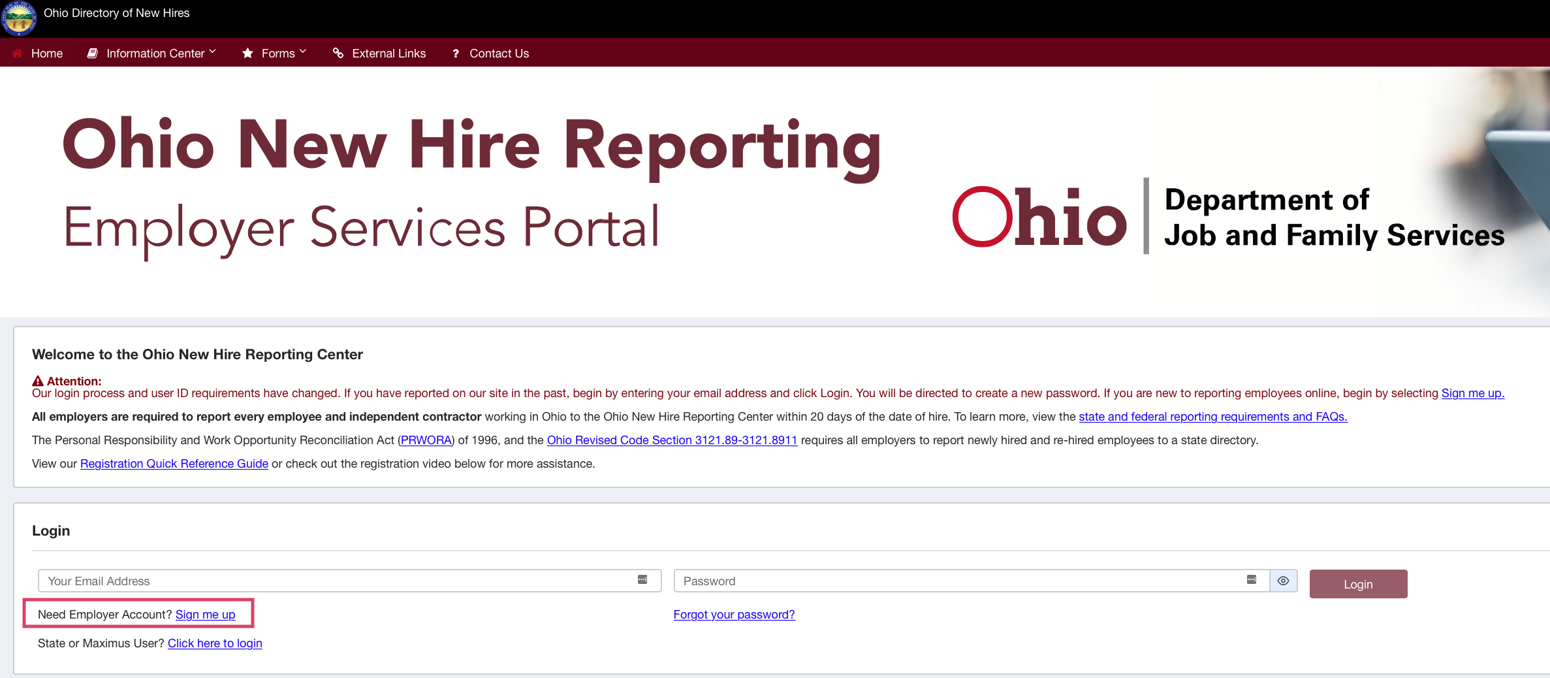
Task: Open Ohio Revised Code Section 3121.89-3121.8911 link
Action: (672, 440)
